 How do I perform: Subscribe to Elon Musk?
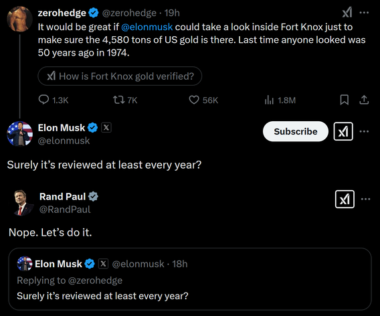[296, 131]
